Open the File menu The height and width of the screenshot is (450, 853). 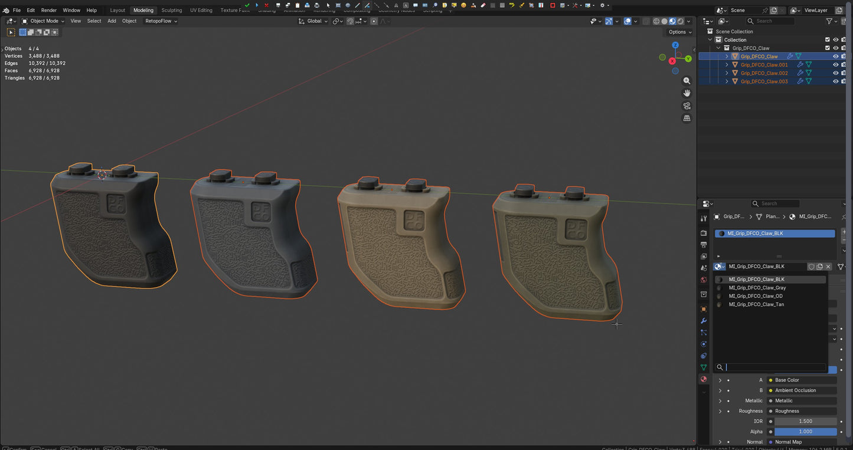click(17, 10)
